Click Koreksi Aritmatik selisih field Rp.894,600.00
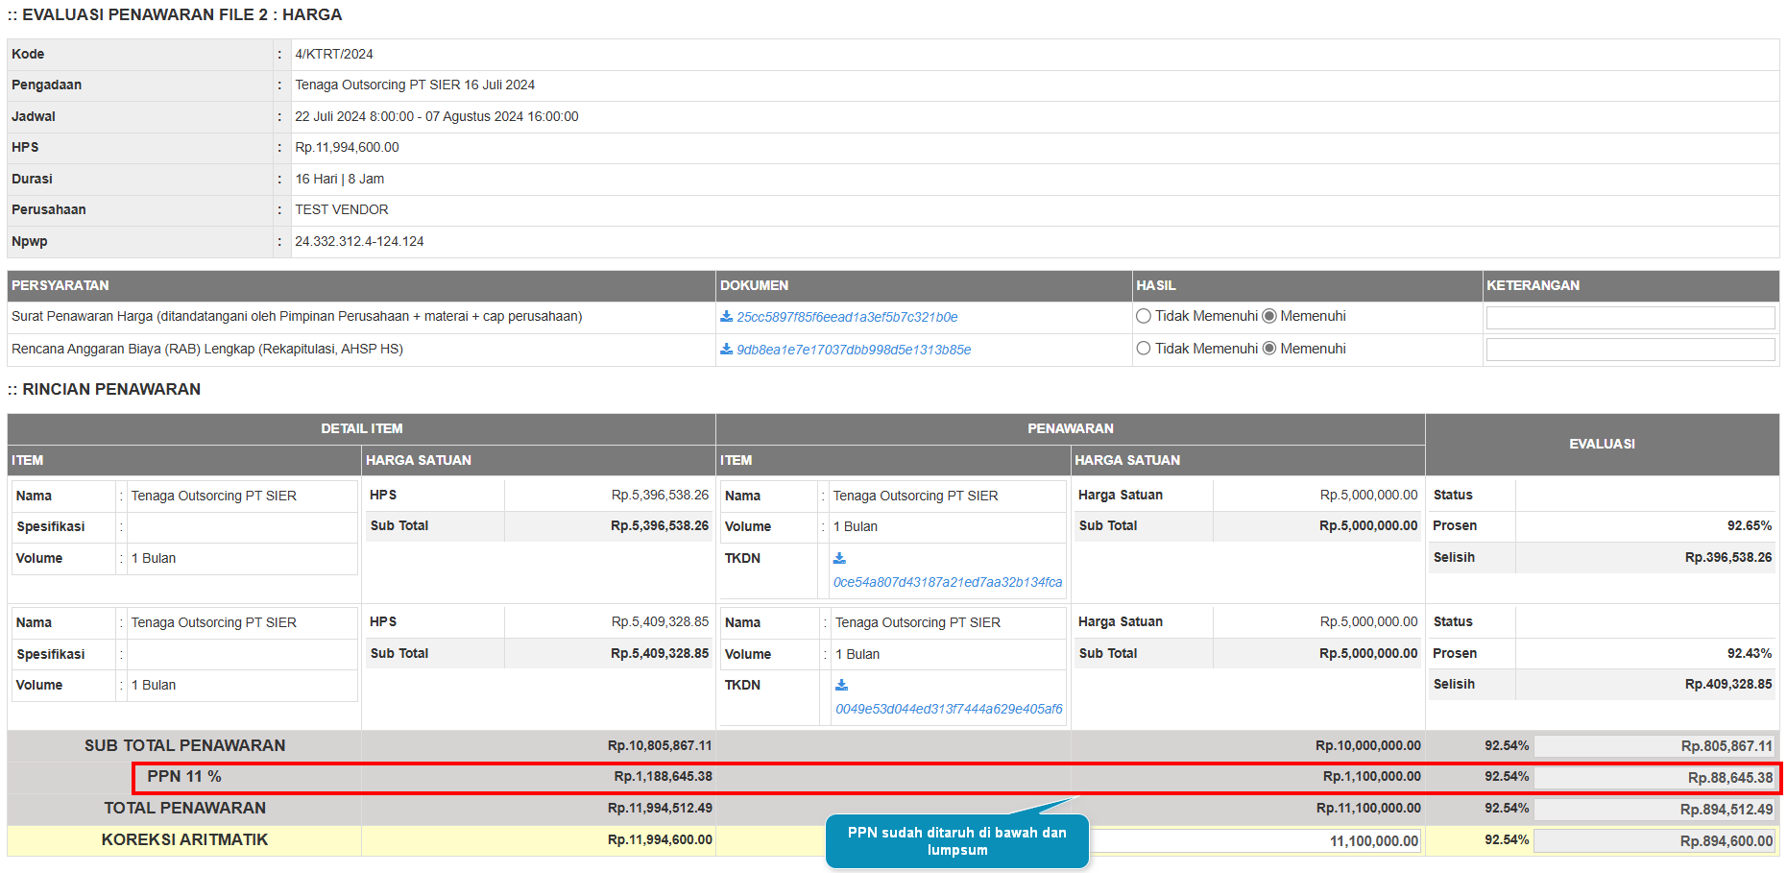 pos(1654,841)
